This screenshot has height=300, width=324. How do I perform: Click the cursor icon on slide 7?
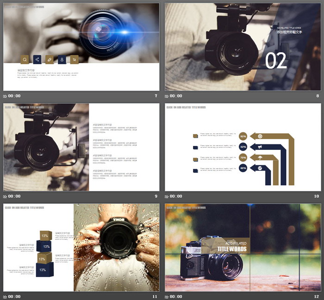coord(74,59)
